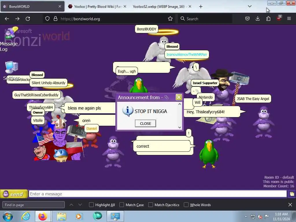Enable the Match Diacritics checkbox
Screen dimensions: 296x222
[150, 205]
